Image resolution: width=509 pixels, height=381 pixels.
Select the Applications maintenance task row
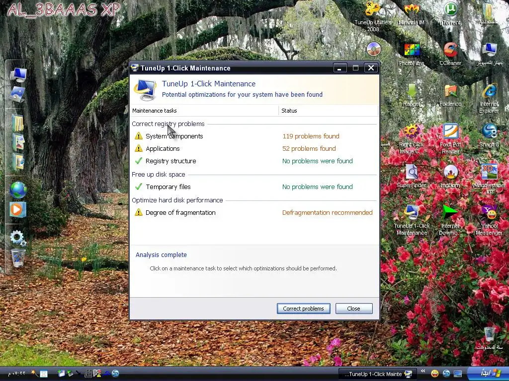[x=254, y=148]
